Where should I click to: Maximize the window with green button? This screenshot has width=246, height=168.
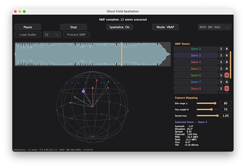click(x=24, y=12)
